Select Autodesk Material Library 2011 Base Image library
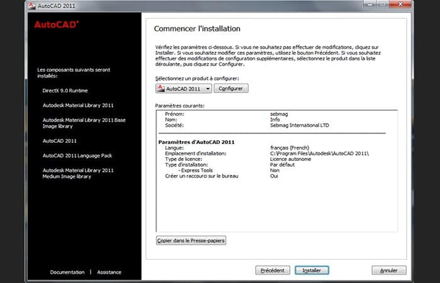440x283 pixels. click(x=84, y=123)
